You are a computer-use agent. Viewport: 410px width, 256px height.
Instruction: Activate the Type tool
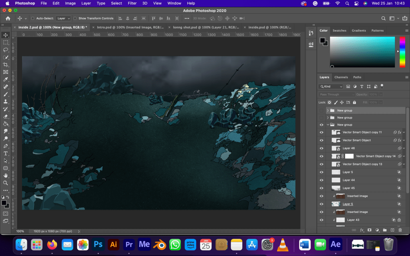[x=6, y=153]
